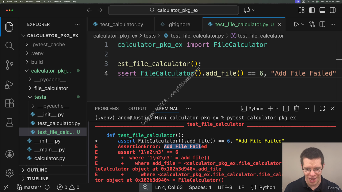Screen dimensions: 342x192
Task: Open the Testing flask view
Action: [x=9, y=122]
